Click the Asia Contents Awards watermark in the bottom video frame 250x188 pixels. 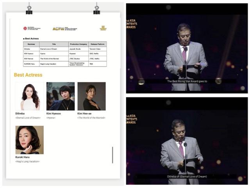pyautogui.click(x=132, y=119)
